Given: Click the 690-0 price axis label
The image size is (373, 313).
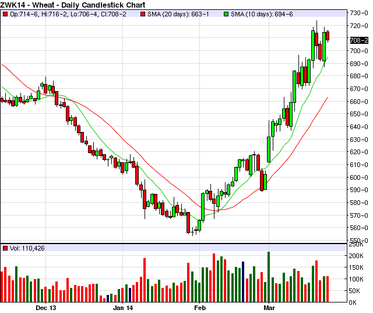Looking at the screenshot, I should (359, 64).
